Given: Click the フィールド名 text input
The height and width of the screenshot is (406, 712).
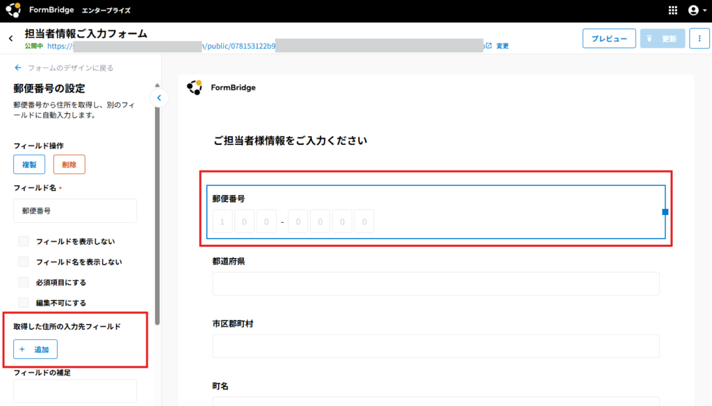Looking at the screenshot, I should pos(75,210).
